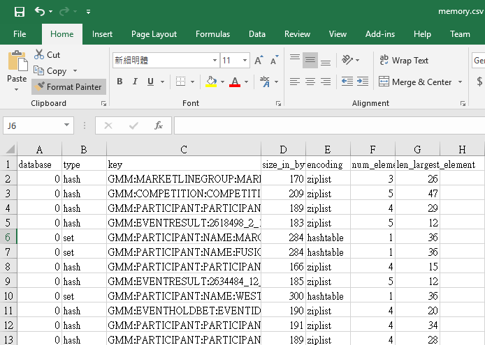
Task: Click the Insert Function fx icon
Action: [x=159, y=125]
